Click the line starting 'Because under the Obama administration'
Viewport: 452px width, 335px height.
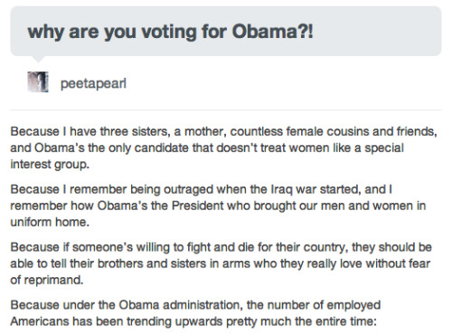point(195,305)
